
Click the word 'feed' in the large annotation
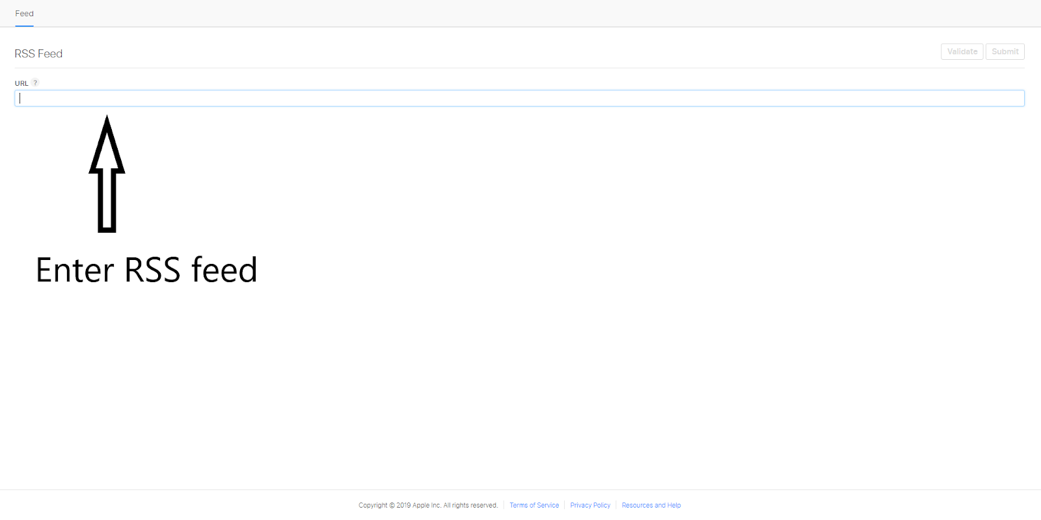(x=224, y=270)
